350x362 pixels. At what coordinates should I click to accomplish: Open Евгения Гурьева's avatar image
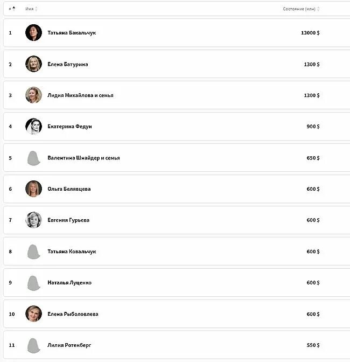[x=33, y=220]
